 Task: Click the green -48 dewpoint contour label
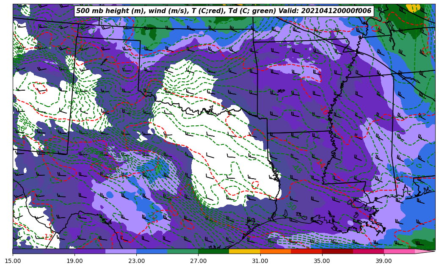[x=298, y=169]
